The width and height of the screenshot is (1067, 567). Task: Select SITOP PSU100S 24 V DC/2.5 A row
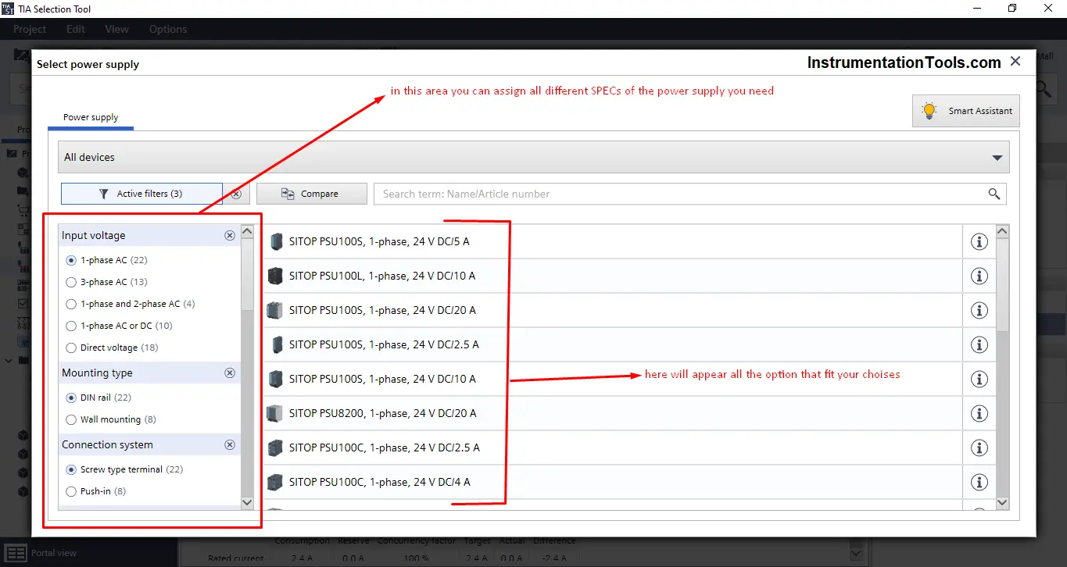(x=613, y=344)
